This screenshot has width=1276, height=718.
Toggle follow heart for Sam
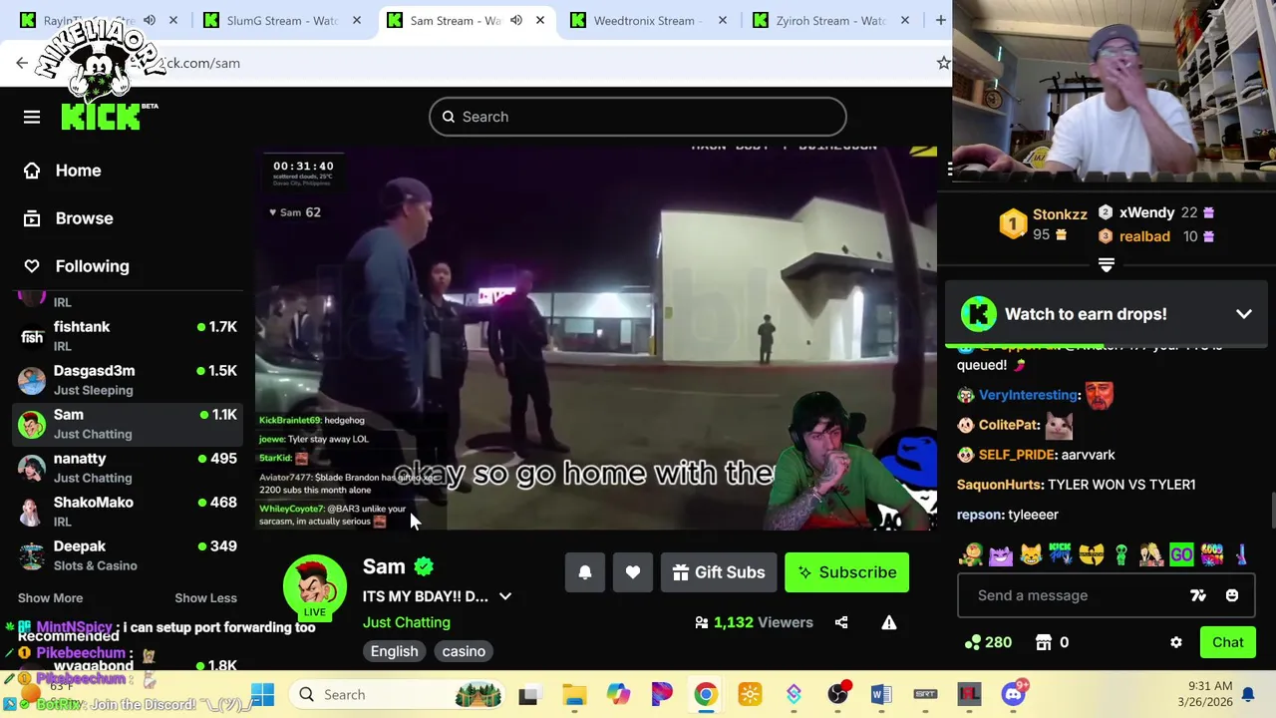coord(633,572)
